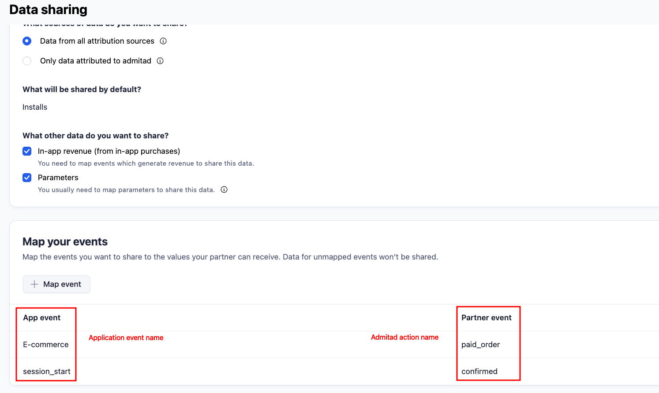
Task: Click info icon next to admitad-only option
Action: coord(160,61)
